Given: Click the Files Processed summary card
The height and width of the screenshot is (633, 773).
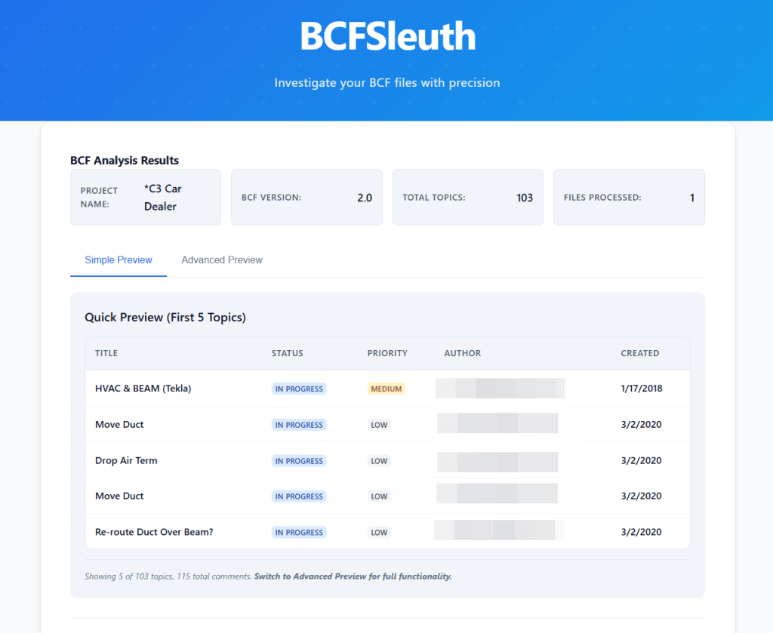Looking at the screenshot, I should coord(629,198).
